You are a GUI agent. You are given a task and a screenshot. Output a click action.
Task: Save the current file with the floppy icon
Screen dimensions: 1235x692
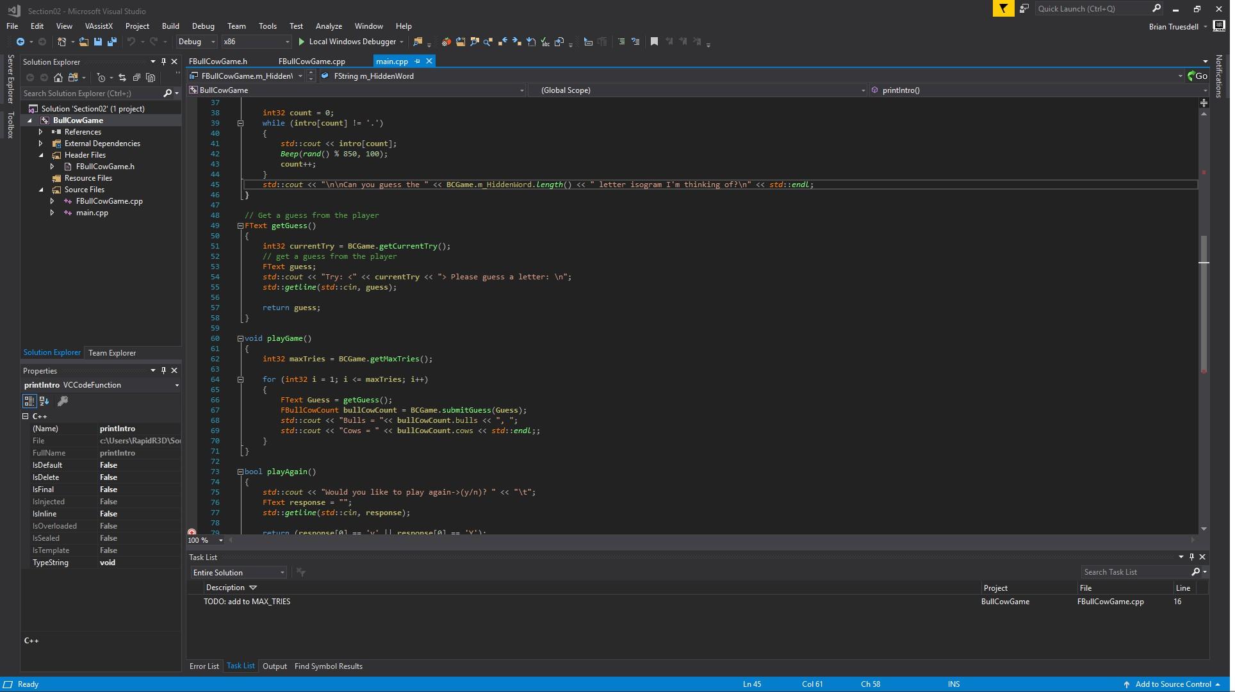pos(98,42)
